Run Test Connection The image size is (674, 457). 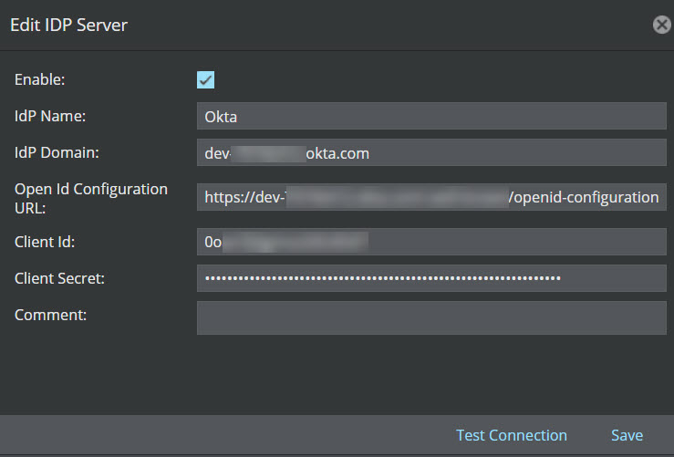tap(511, 435)
